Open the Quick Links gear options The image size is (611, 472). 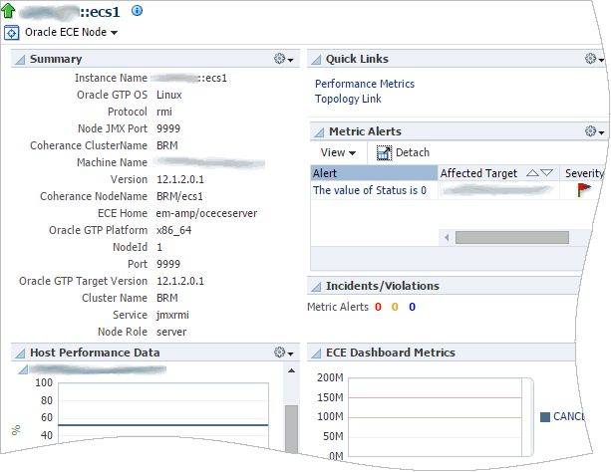(x=594, y=59)
